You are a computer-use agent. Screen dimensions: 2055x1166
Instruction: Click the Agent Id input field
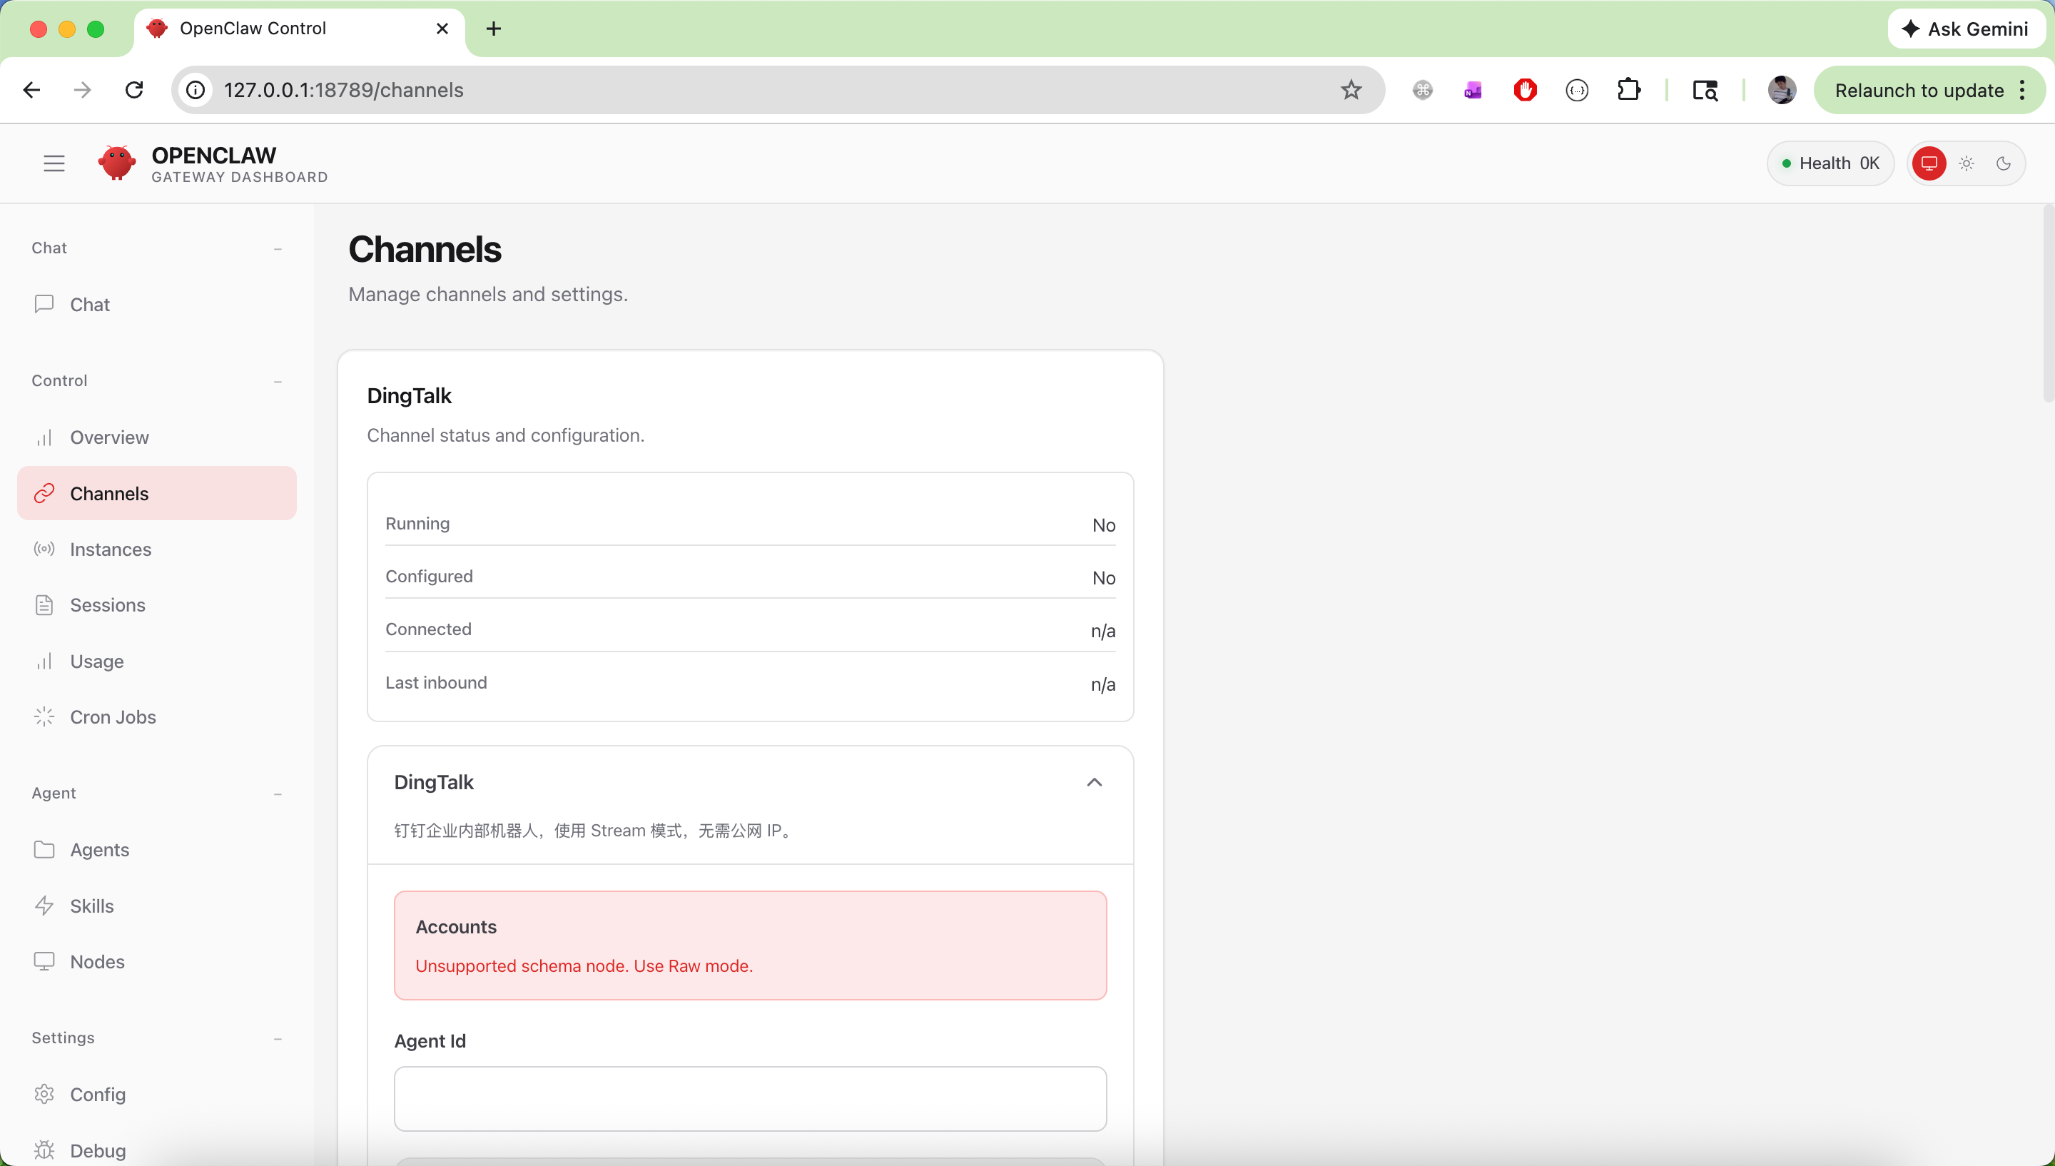749,1098
